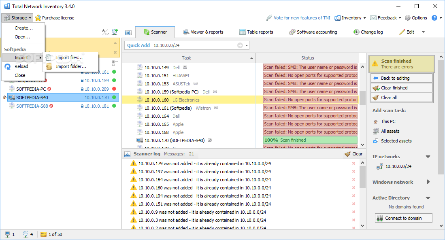Open Software accounting tab
The image size is (445, 240).
(313, 32)
